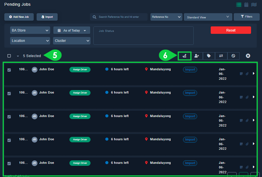Screen dimensions: 262x177
Task: Click the assign driver person-plus icon
Action: 197,56
